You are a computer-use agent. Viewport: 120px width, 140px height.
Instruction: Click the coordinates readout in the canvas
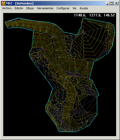(x=94, y=15)
